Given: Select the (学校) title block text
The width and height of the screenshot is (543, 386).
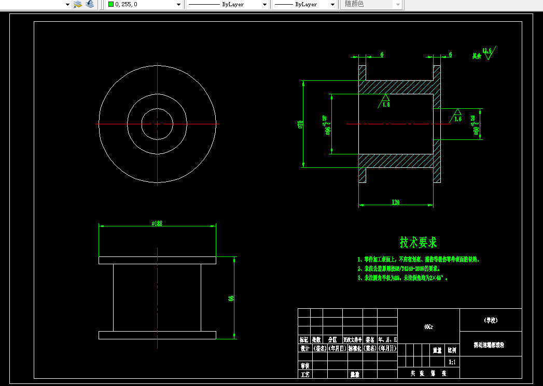Looking at the screenshot, I should (x=491, y=320).
